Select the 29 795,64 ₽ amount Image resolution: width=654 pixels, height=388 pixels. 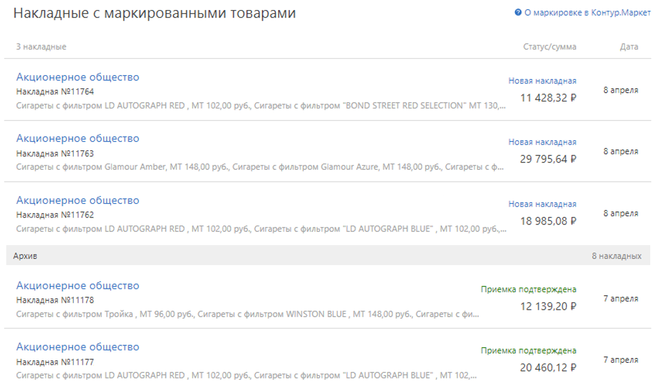(548, 159)
